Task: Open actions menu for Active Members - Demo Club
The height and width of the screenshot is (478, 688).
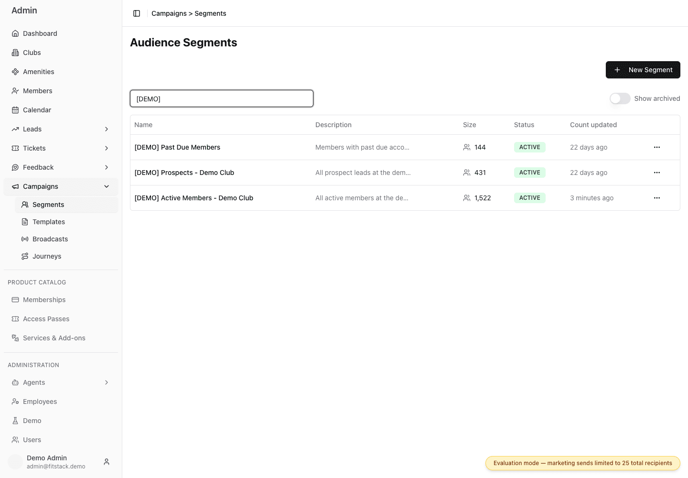Action: point(657,198)
